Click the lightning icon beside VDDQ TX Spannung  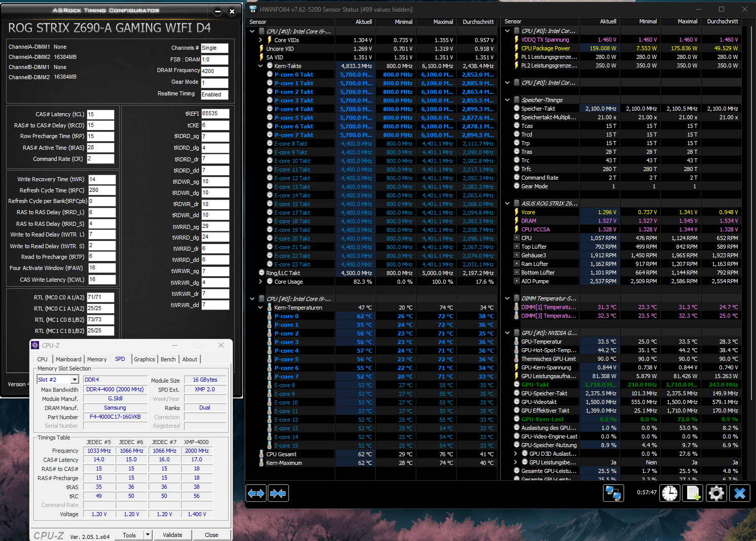tap(517, 39)
